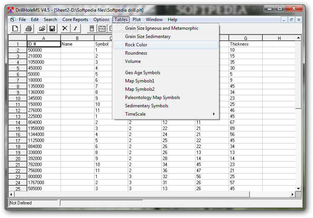Open the Edit menu
313x218 pixels.
pyautogui.click(x=35, y=20)
